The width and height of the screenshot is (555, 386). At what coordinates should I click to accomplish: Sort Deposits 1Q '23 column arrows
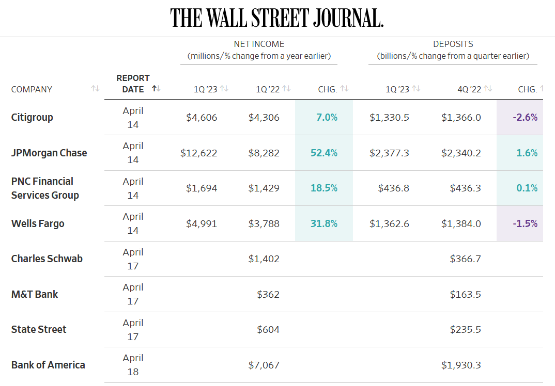pyautogui.click(x=417, y=88)
